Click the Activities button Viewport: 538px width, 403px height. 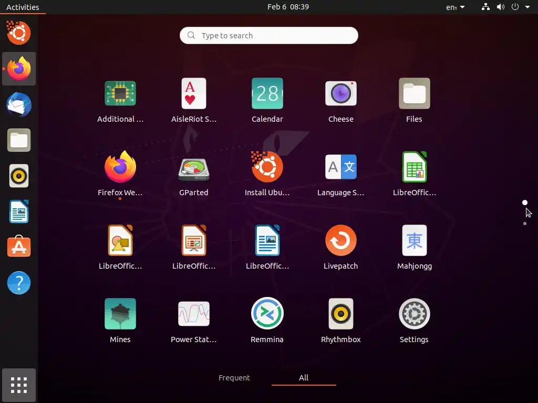point(23,7)
